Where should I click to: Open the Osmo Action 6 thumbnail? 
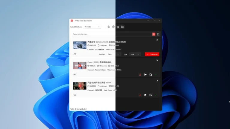click(80, 45)
